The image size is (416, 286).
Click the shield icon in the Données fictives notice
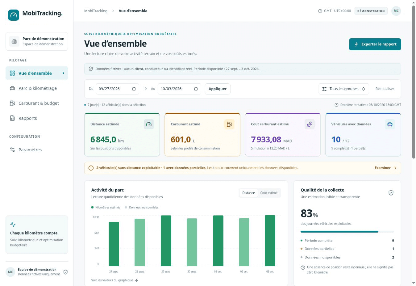pos(91,69)
